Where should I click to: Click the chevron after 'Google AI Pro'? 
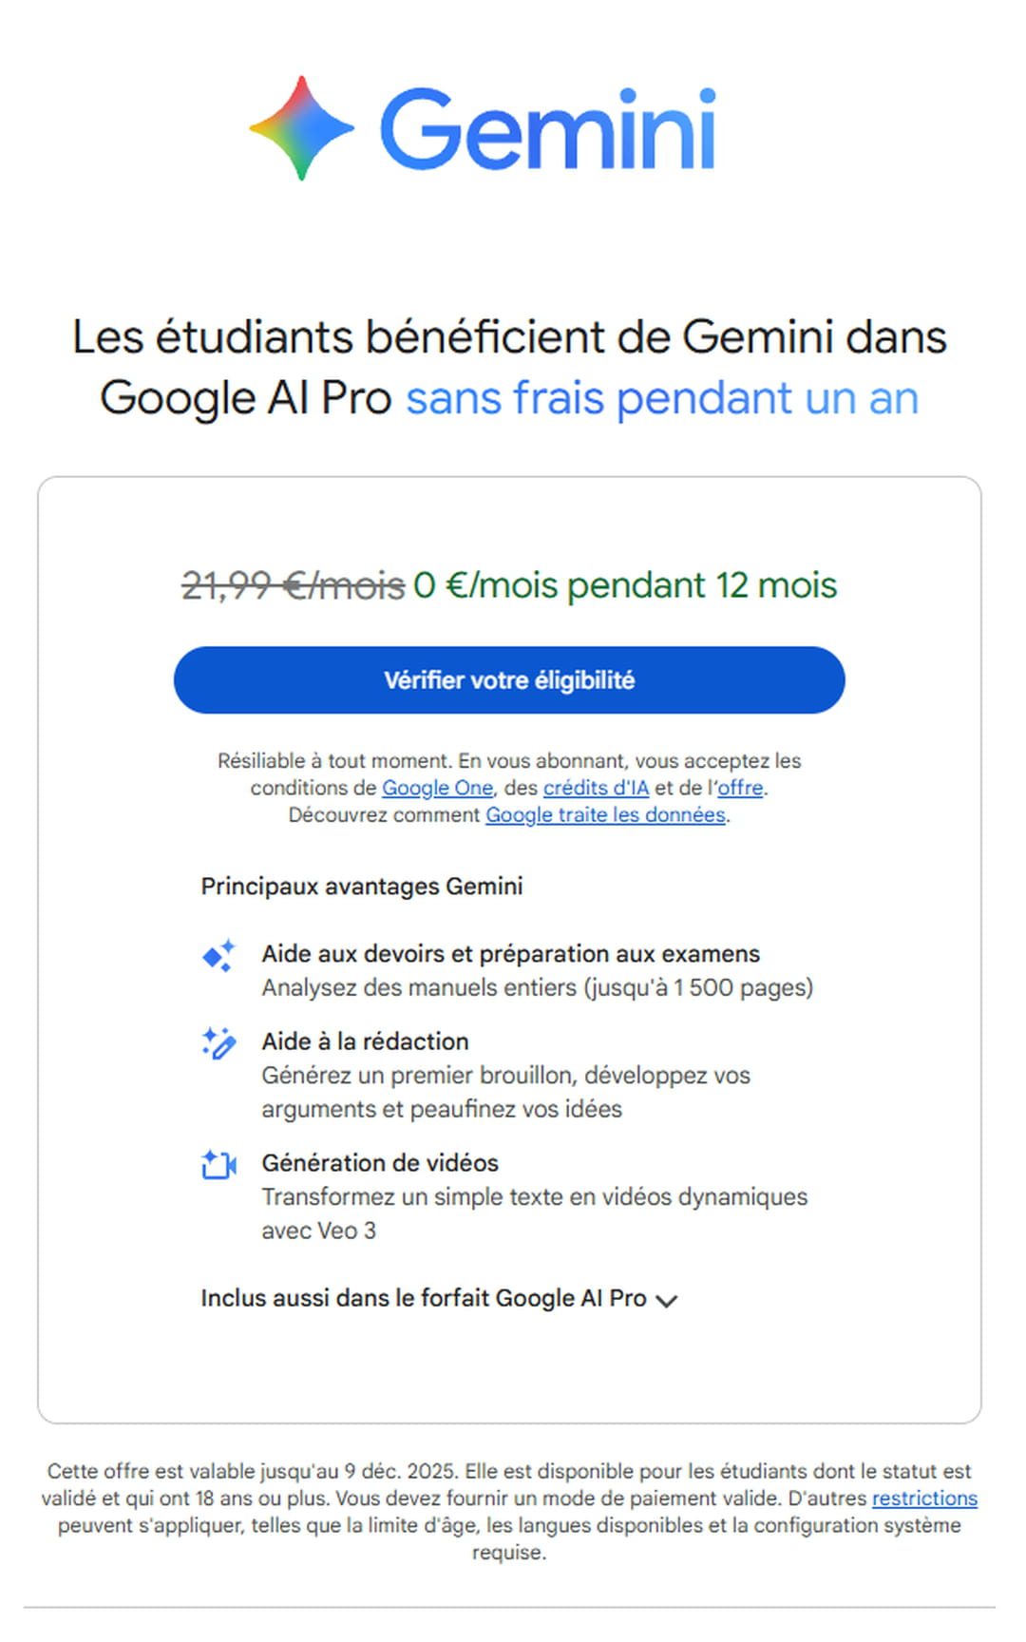point(667,1301)
